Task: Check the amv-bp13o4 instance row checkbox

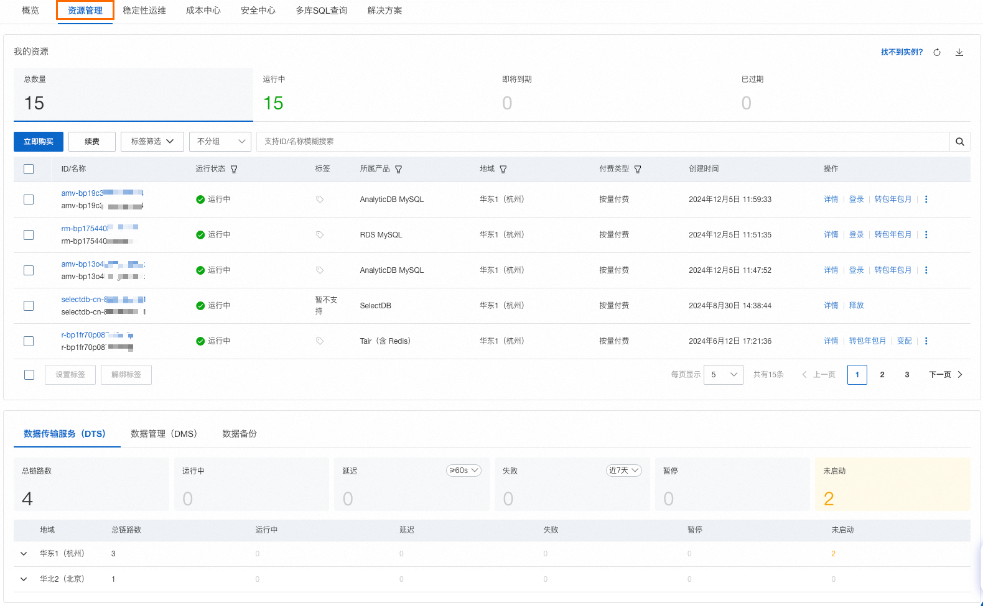Action: 29,270
